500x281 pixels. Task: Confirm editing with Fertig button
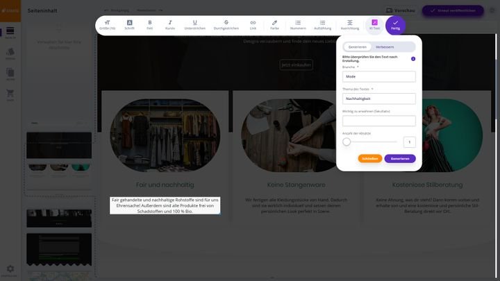[395, 25]
